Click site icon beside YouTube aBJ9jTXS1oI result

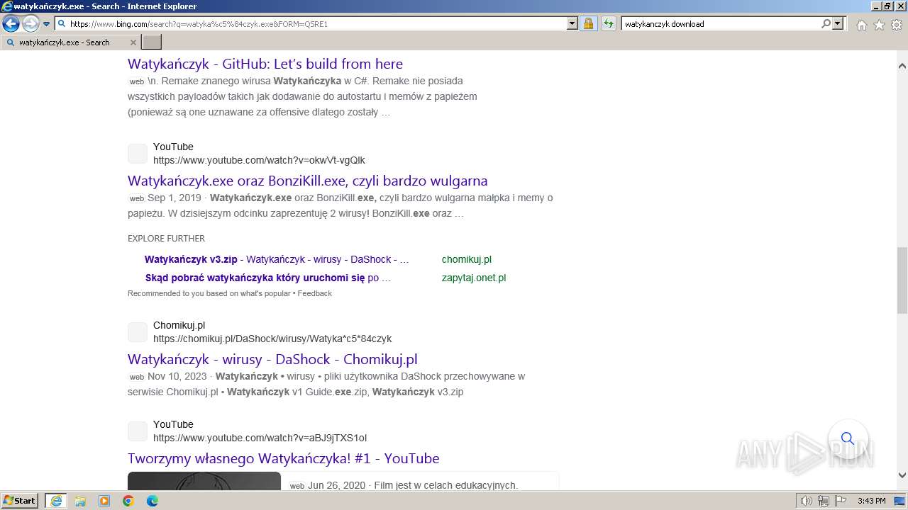click(138, 431)
